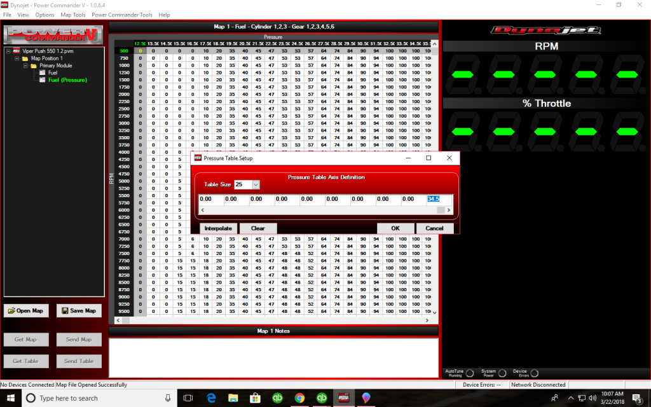Click the Device Errors indicator
Screen dimensions: 651x407
point(534,373)
